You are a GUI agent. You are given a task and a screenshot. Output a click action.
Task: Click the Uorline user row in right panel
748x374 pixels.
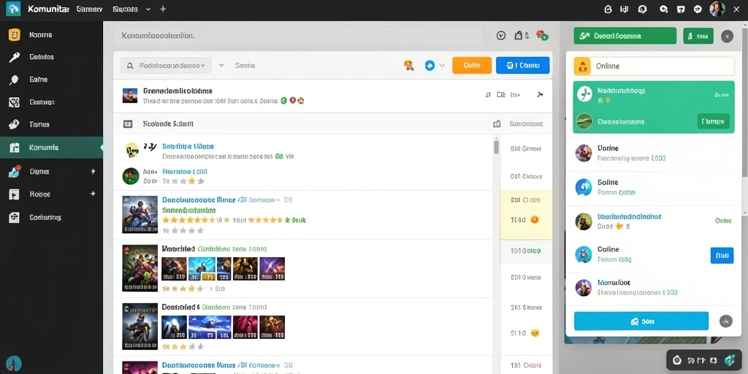click(x=652, y=153)
